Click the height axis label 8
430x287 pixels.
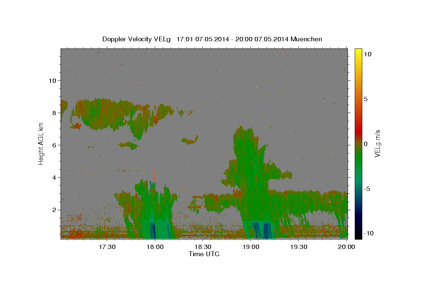tap(54, 113)
